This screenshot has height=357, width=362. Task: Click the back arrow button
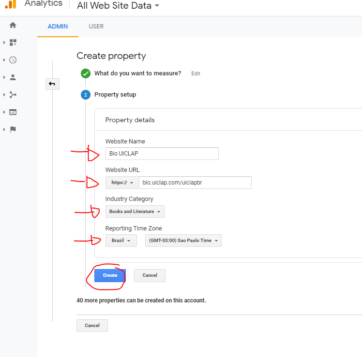(x=52, y=84)
